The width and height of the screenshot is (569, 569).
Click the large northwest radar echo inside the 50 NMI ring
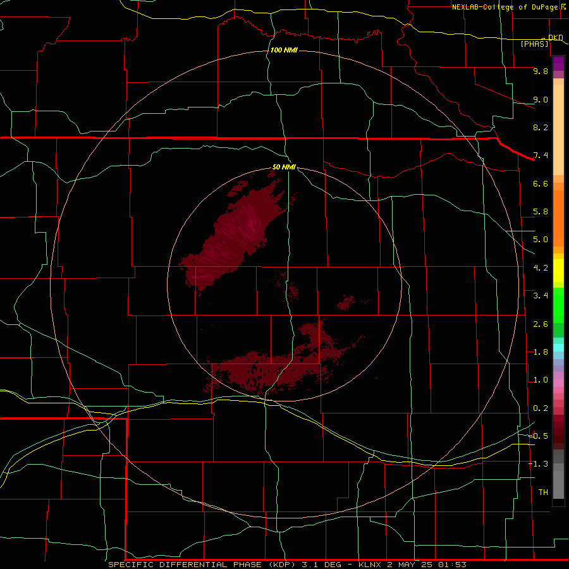point(232,236)
